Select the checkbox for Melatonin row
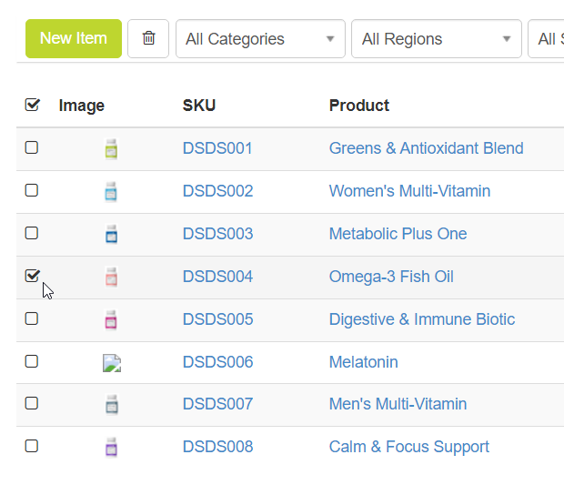Viewport: 564px width, 485px height. click(32, 361)
